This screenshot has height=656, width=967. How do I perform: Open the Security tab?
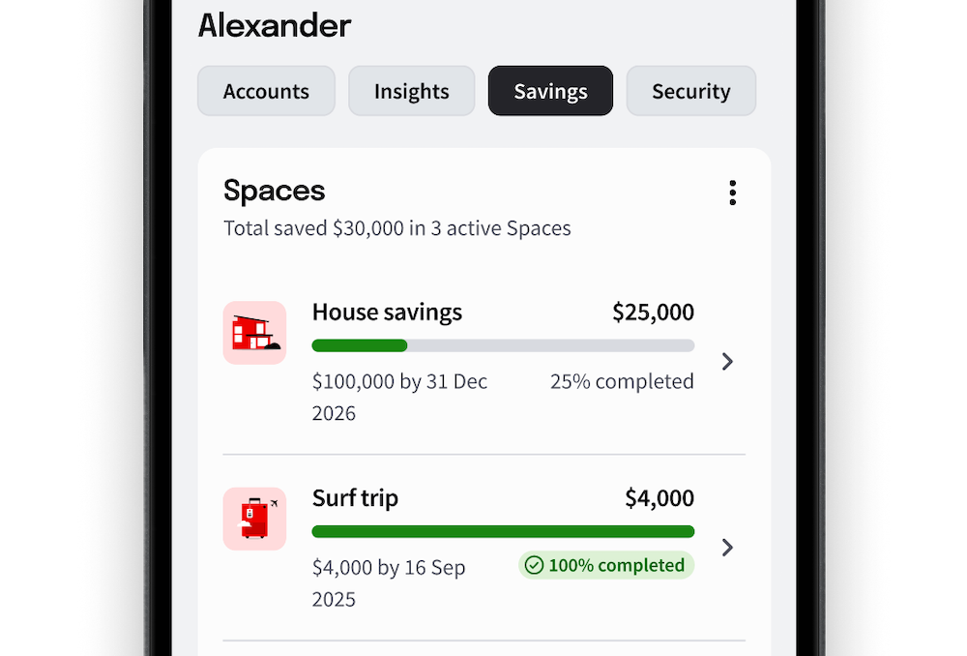690,91
